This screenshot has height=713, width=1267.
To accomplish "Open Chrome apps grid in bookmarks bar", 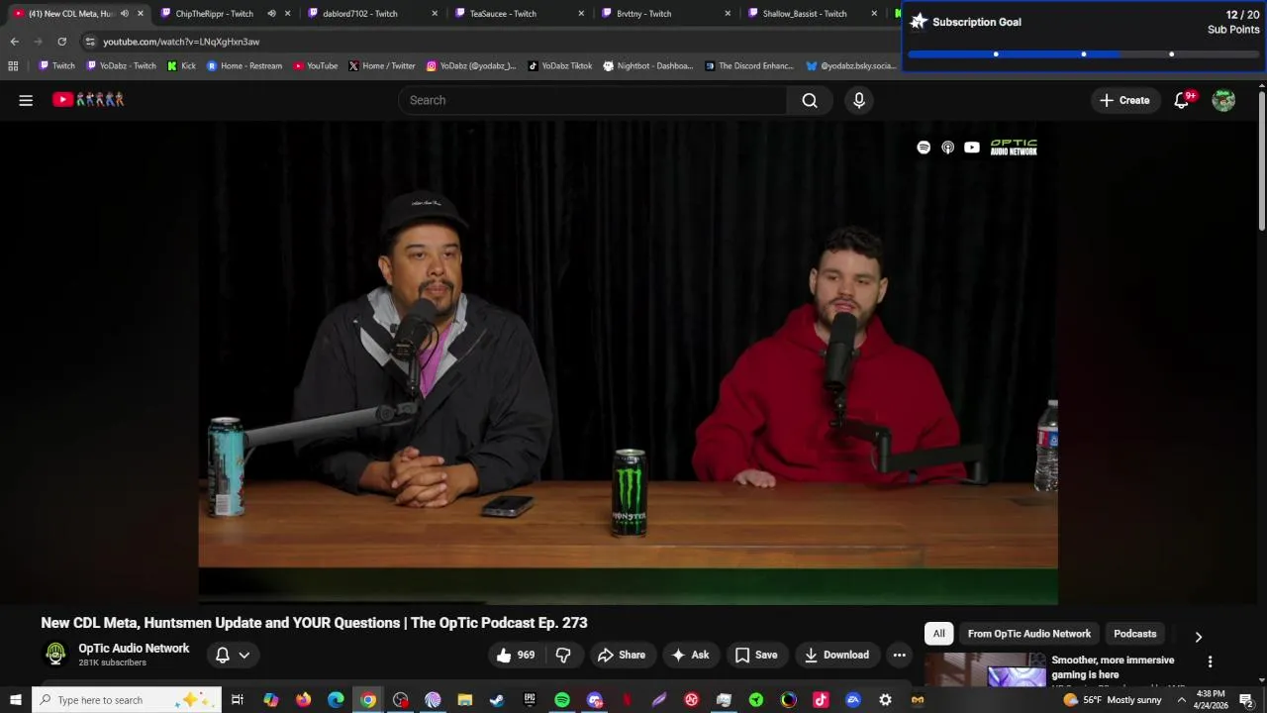I will (13, 66).
